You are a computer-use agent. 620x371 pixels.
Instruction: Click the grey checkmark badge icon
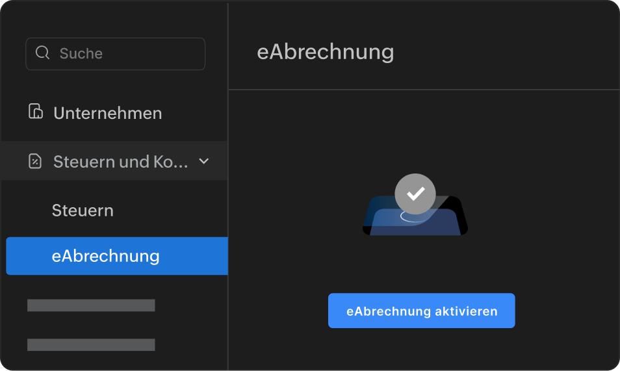[x=415, y=194]
